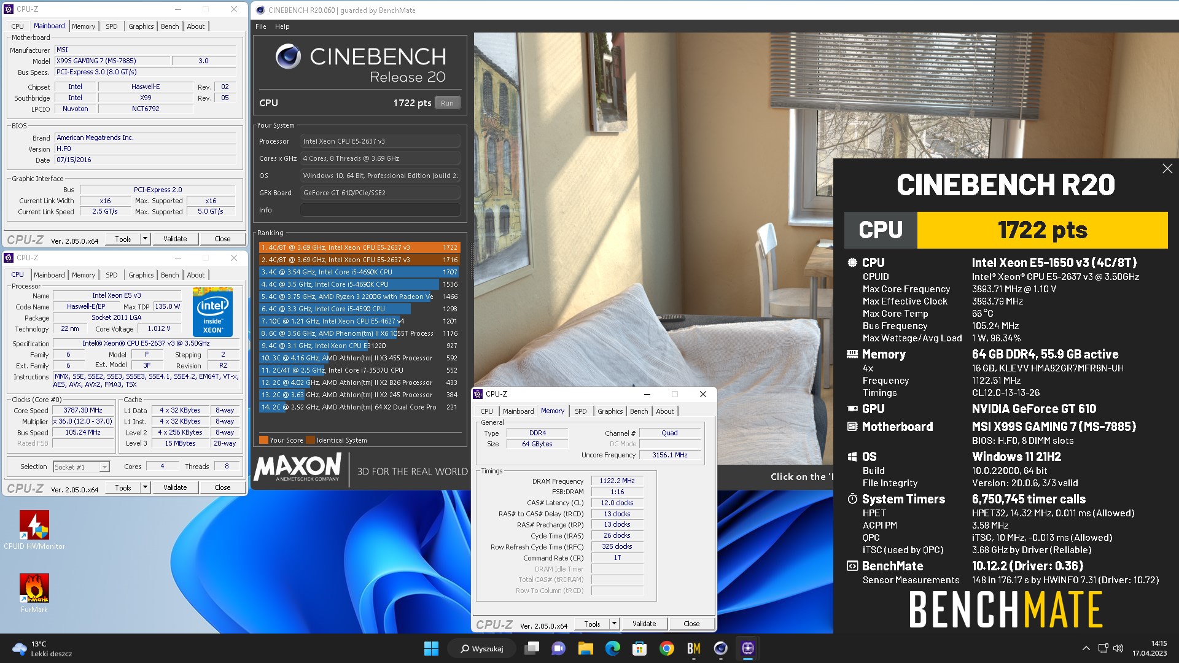Click the orange Your Score legend swatch
The width and height of the screenshot is (1179, 663).
(x=263, y=440)
